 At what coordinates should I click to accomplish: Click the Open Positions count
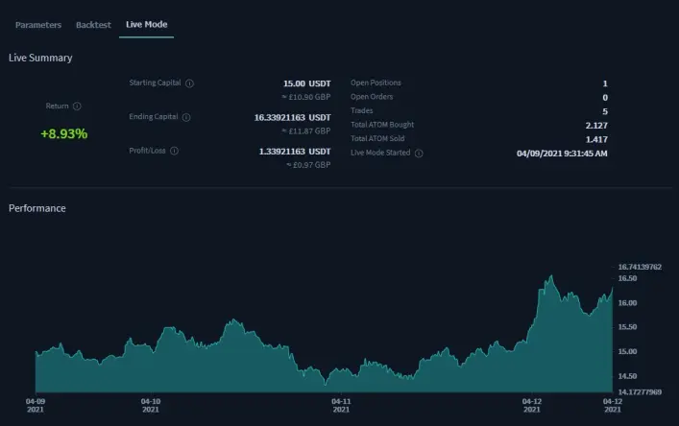pos(605,83)
